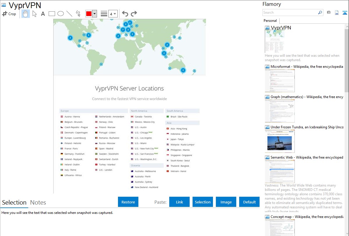349x236 pixels.
Task: Open the VyprVPN snapshot thumbnail in the list
Action: [x=275, y=41]
